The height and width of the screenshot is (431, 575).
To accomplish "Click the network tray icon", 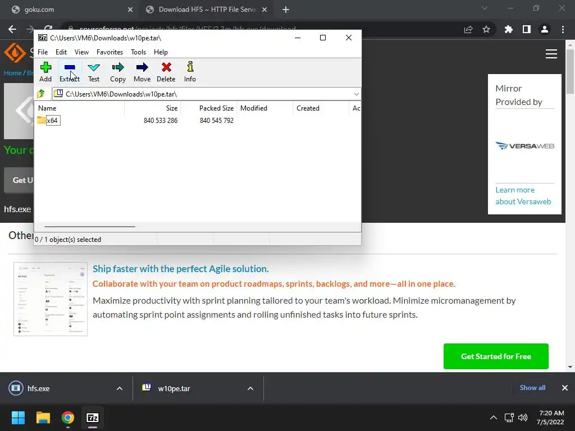I will click(x=509, y=418).
